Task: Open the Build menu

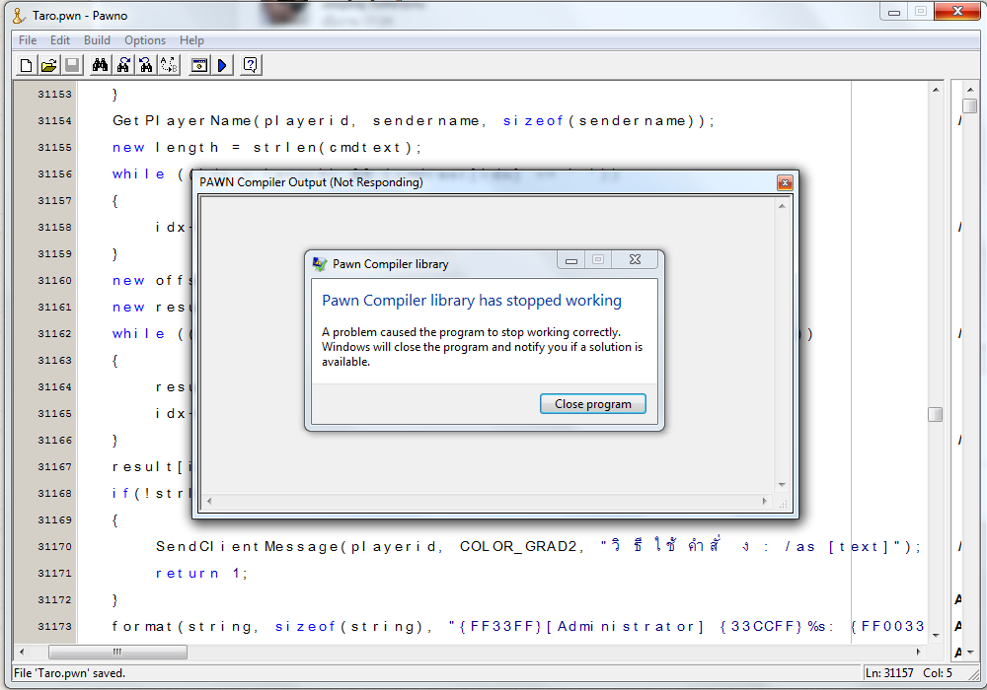Action: [x=97, y=40]
